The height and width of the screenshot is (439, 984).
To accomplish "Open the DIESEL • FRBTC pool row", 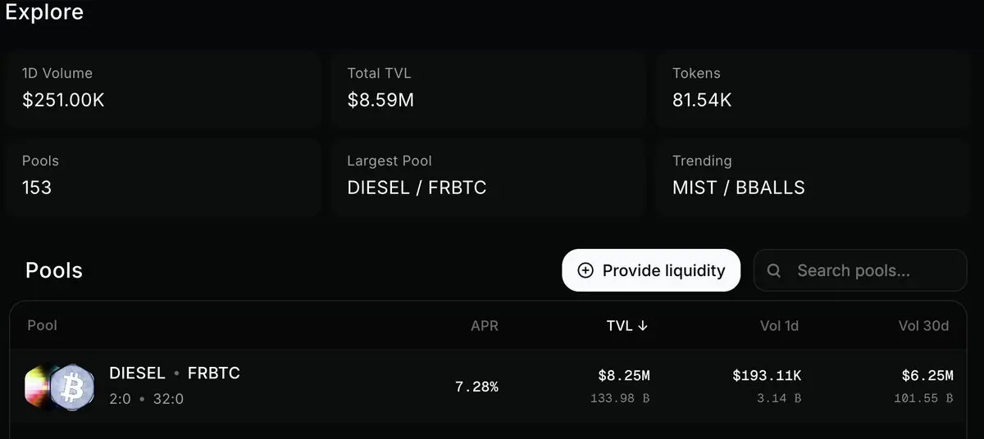I will point(492,387).
